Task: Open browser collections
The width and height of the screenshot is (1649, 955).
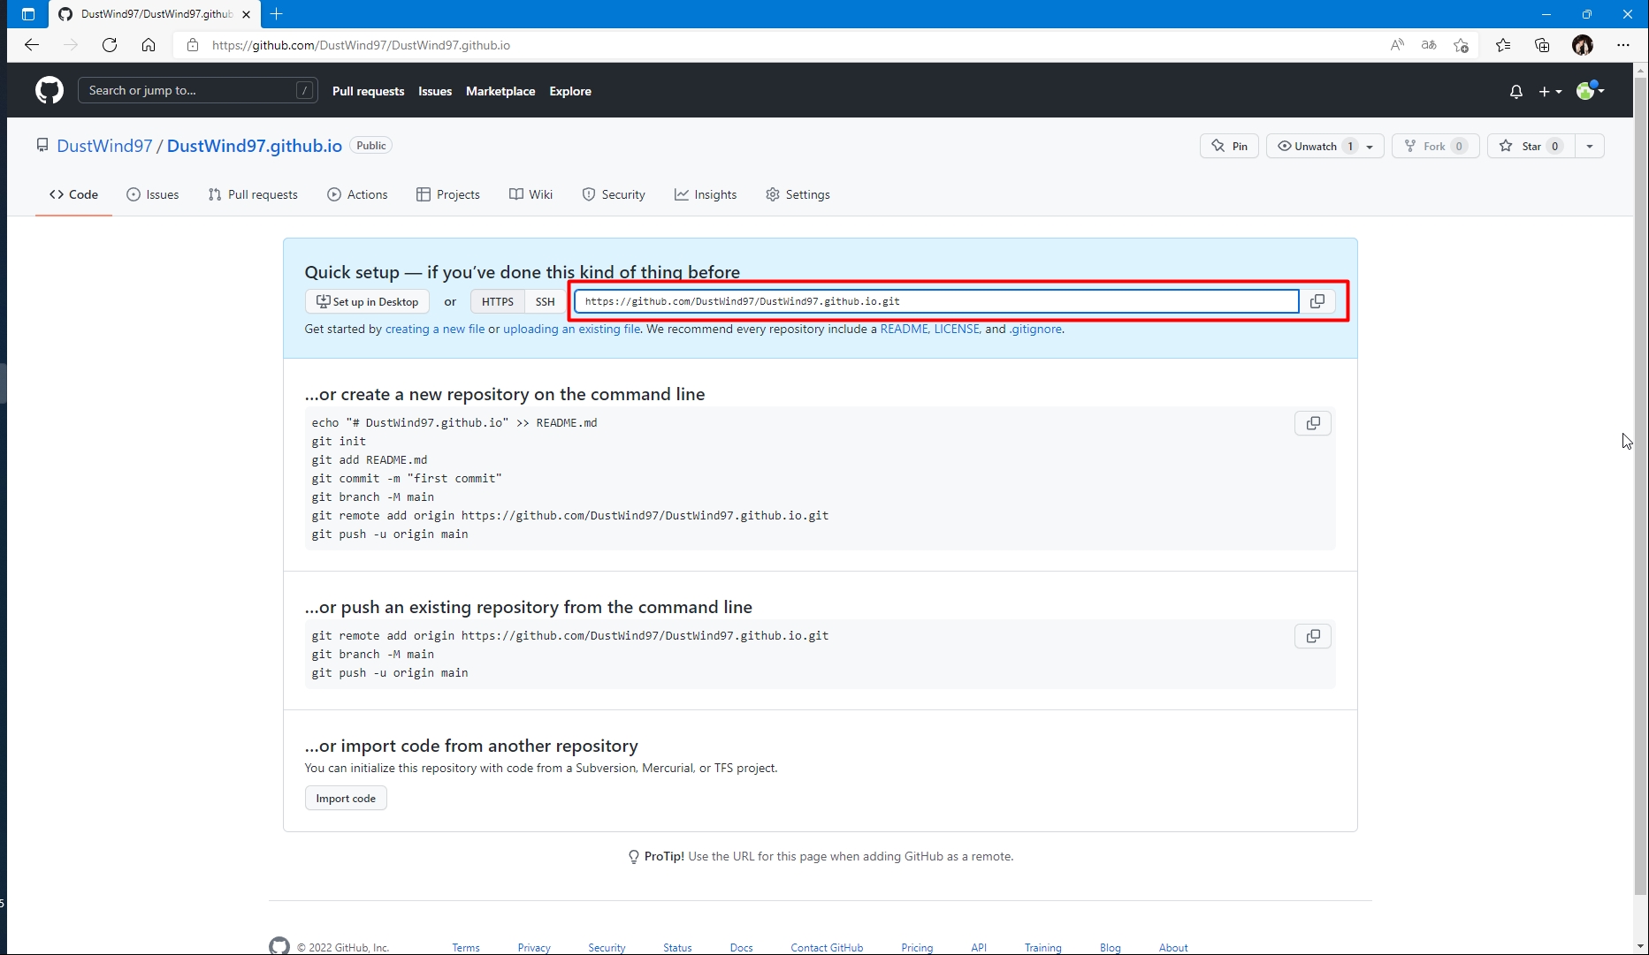Action: pyautogui.click(x=1542, y=45)
